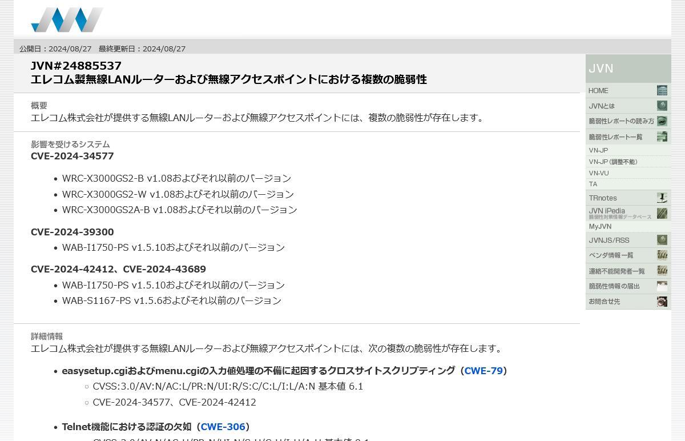This screenshot has width=685, height=441.
Task: Open 脆弱性レポート一覧 in sidebar
Action: (628, 137)
